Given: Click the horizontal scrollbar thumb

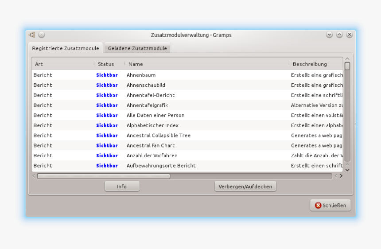Looking at the screenshot, I should point(103,176).
